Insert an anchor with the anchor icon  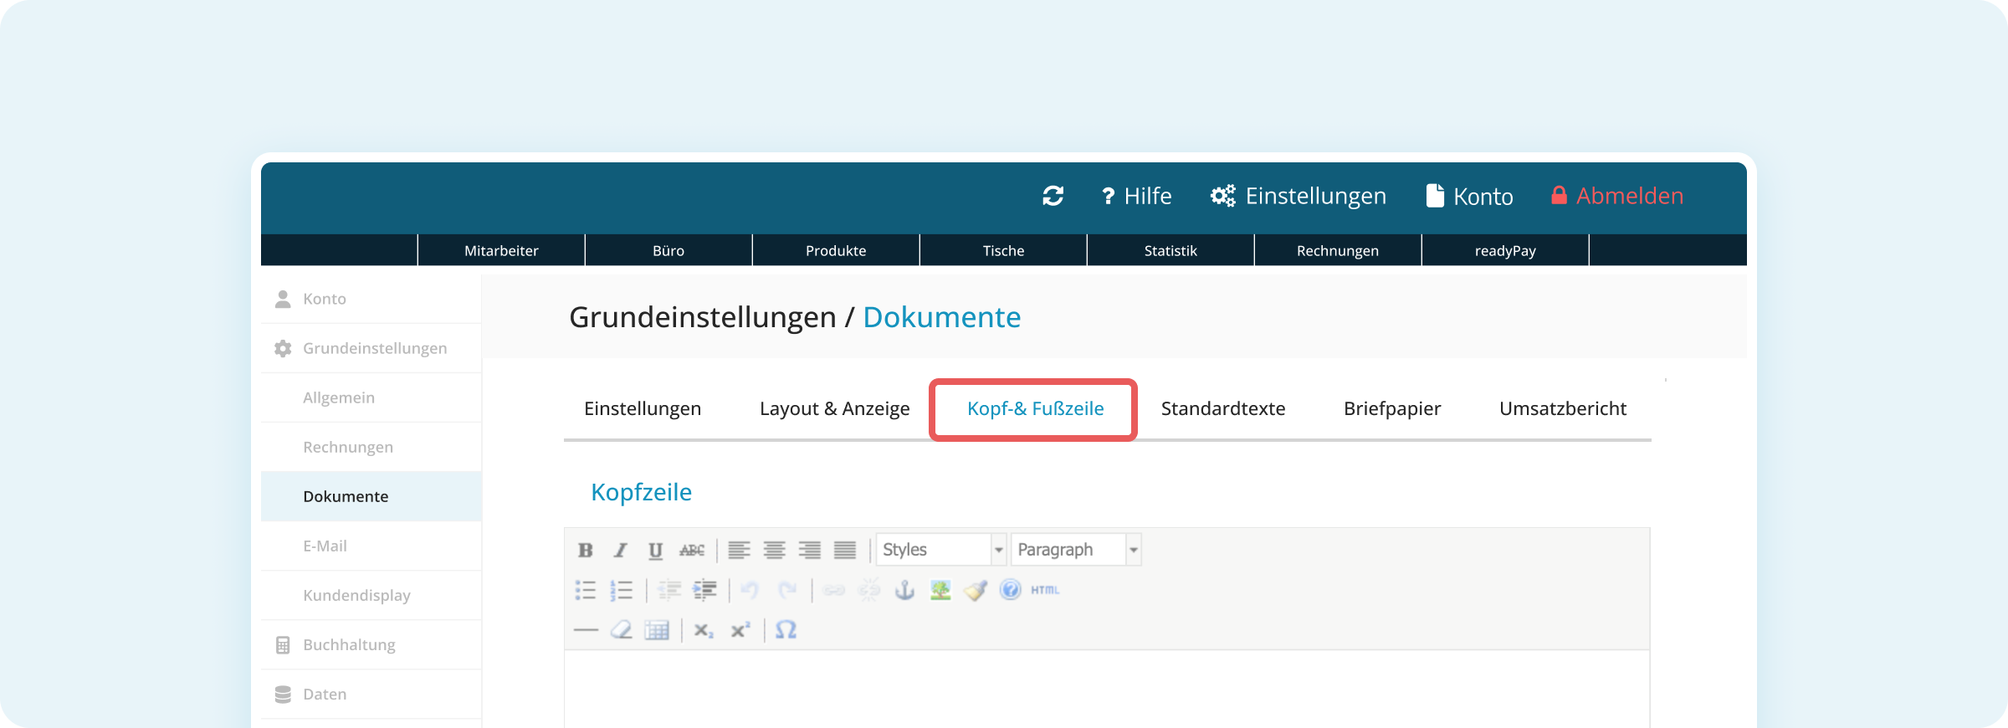(904, 590)
